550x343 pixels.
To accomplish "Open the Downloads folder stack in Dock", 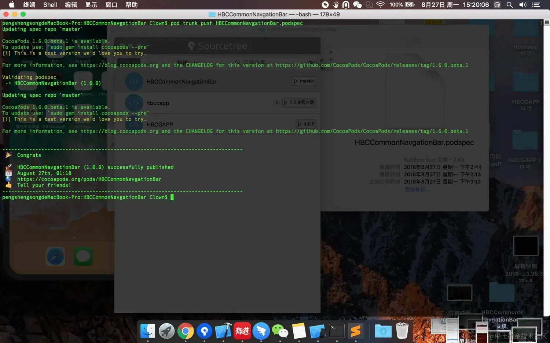I will coord(383,331).
